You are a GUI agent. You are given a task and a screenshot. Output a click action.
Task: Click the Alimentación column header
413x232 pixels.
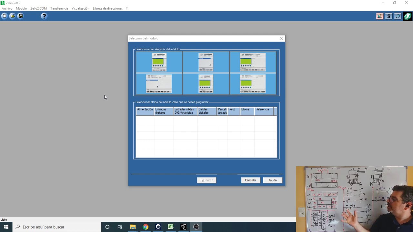pyautogui.click(x=145, y=111)
